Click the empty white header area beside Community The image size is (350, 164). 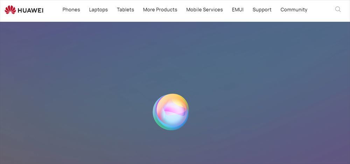click(321, 10)
